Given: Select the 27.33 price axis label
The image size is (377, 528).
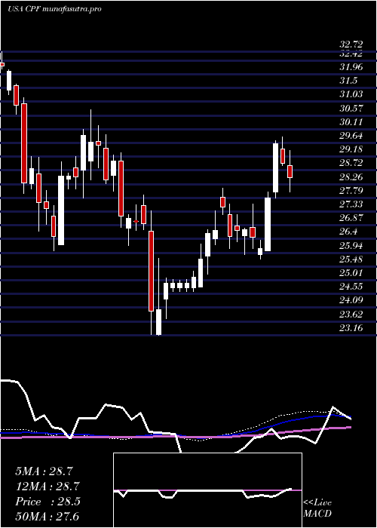Looking at the screenshot, I should [x=351, y=204].
